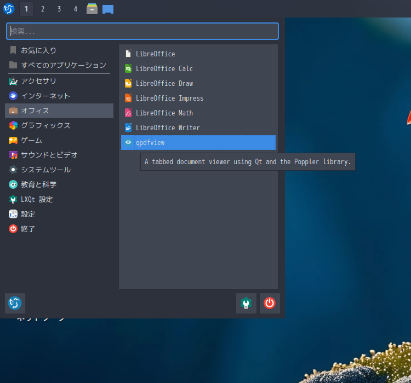Launch LibreOffice Calc

(198, 68)
